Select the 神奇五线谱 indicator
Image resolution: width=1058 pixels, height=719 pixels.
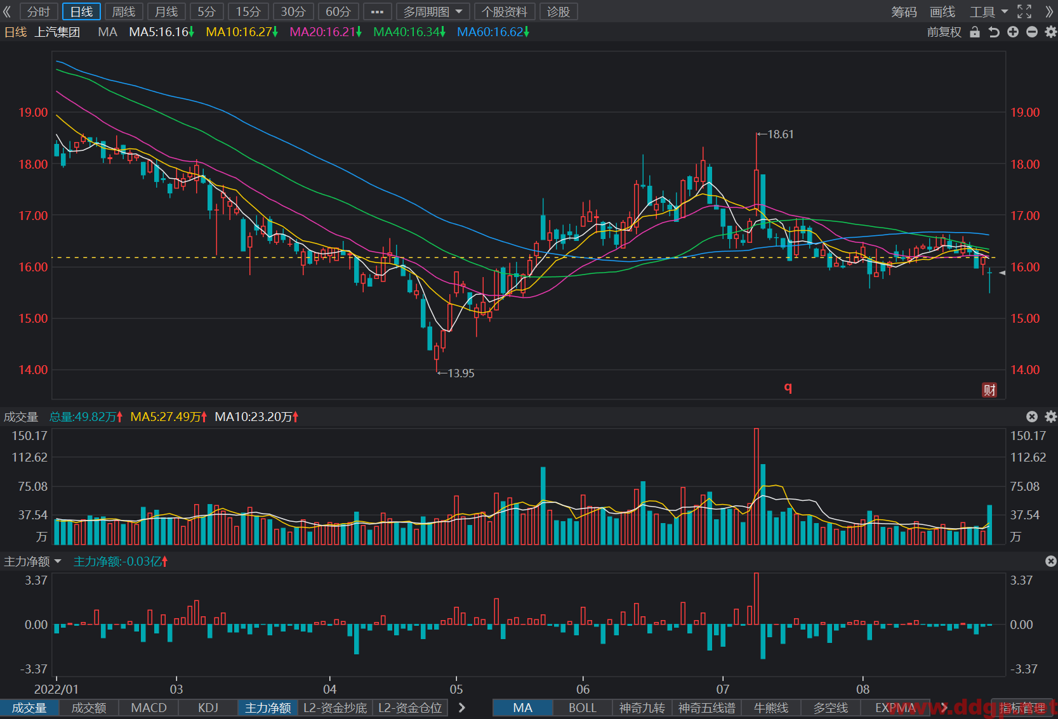[706, 708]
